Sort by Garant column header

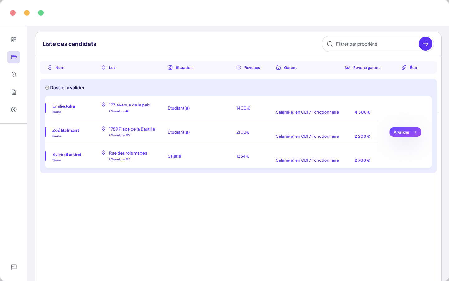290,68
